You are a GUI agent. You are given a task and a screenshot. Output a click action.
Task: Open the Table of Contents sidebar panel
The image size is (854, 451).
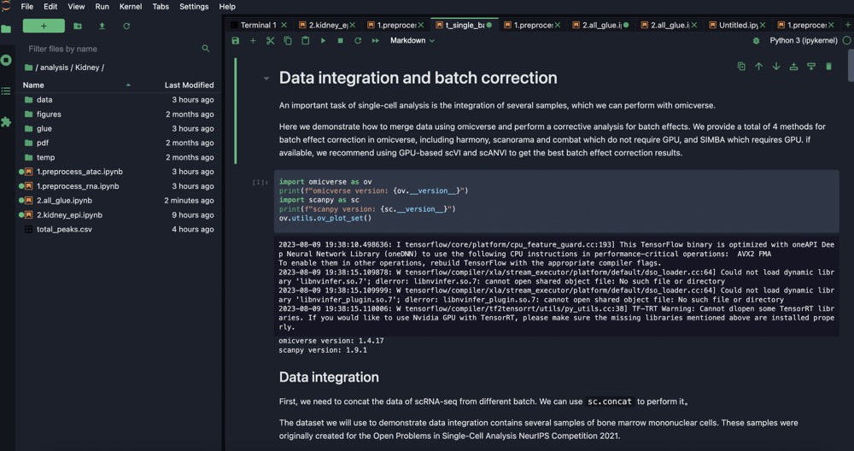pyautogui.click(x=6, y=91)
